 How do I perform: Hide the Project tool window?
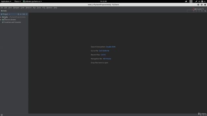click(27, 14)
